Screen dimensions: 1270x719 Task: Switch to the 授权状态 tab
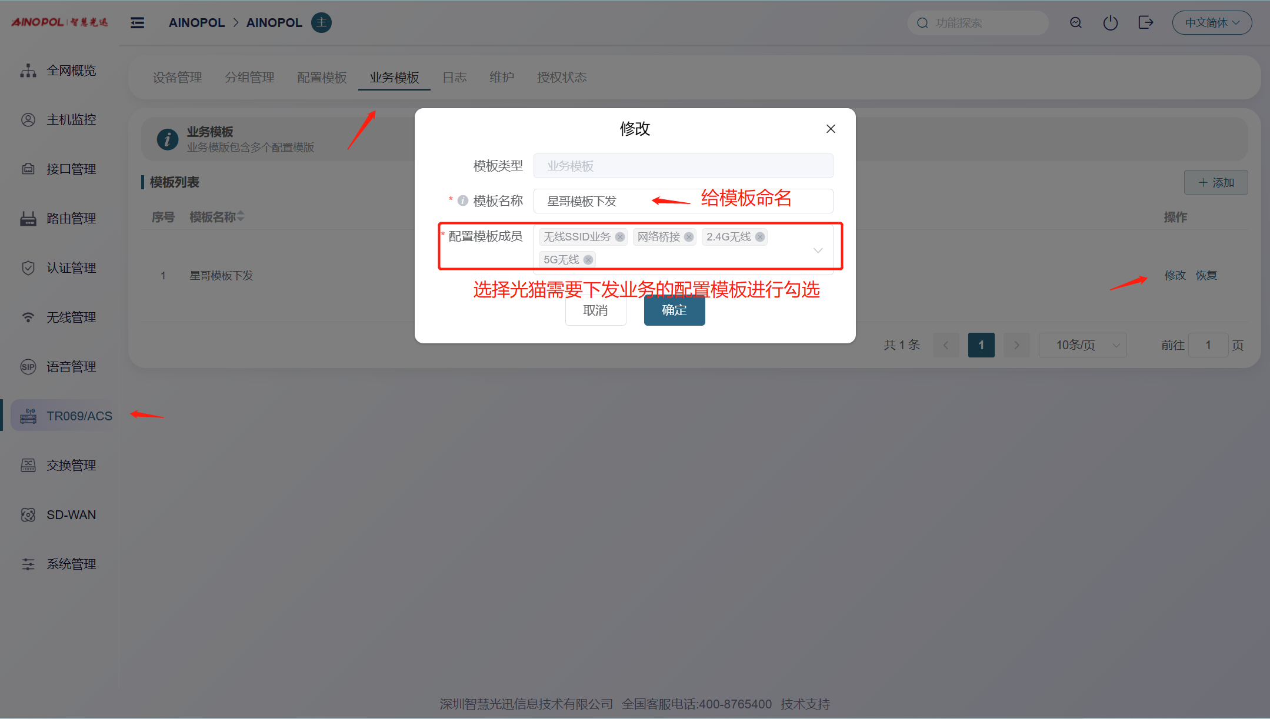561,78
